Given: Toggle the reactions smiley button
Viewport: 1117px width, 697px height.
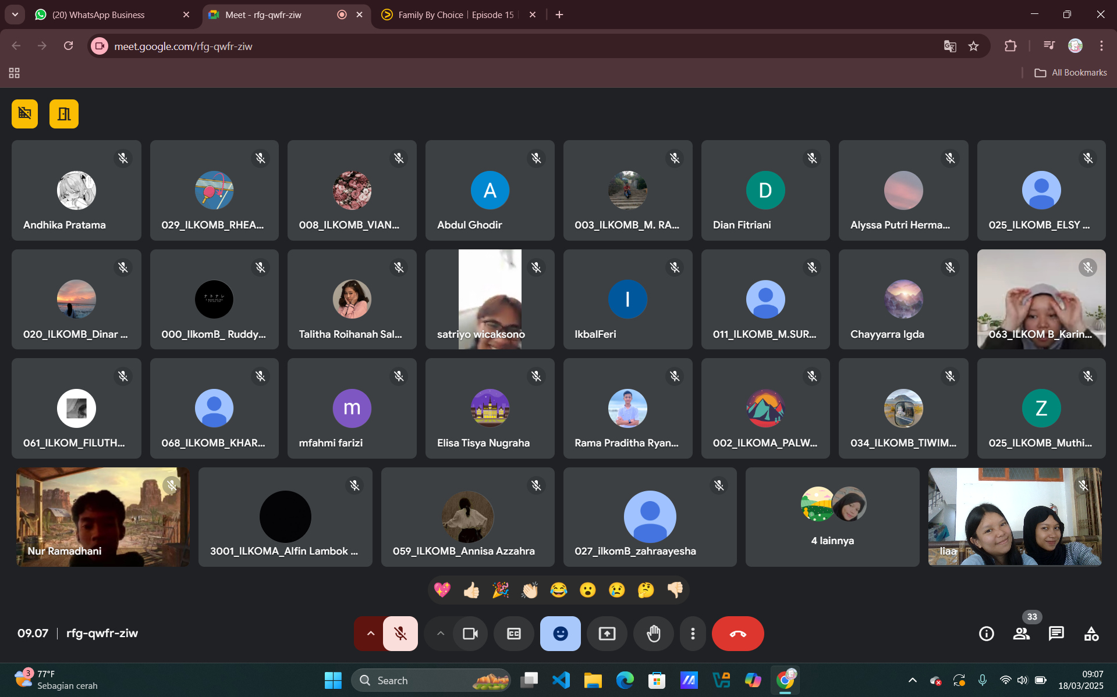Looking at the screenshot, I should tap(560, 634).
